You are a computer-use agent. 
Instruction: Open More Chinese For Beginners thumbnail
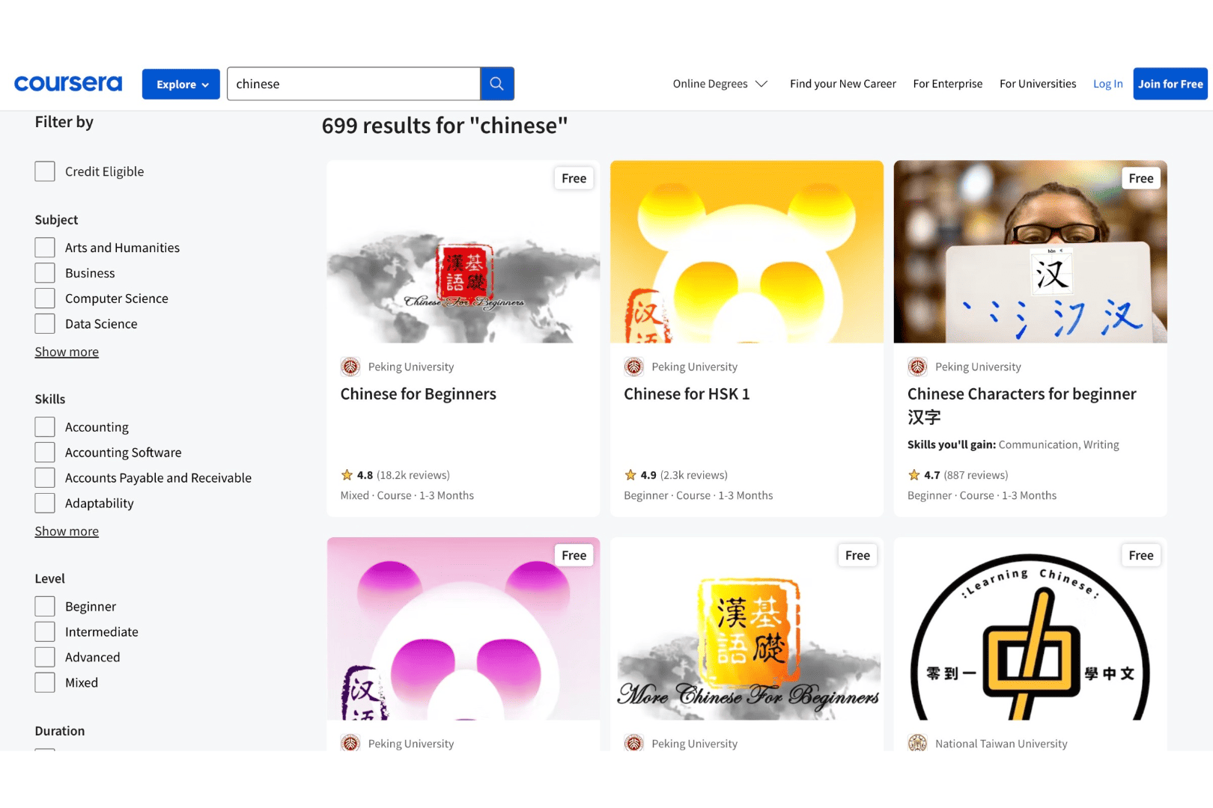coord(747,629)
